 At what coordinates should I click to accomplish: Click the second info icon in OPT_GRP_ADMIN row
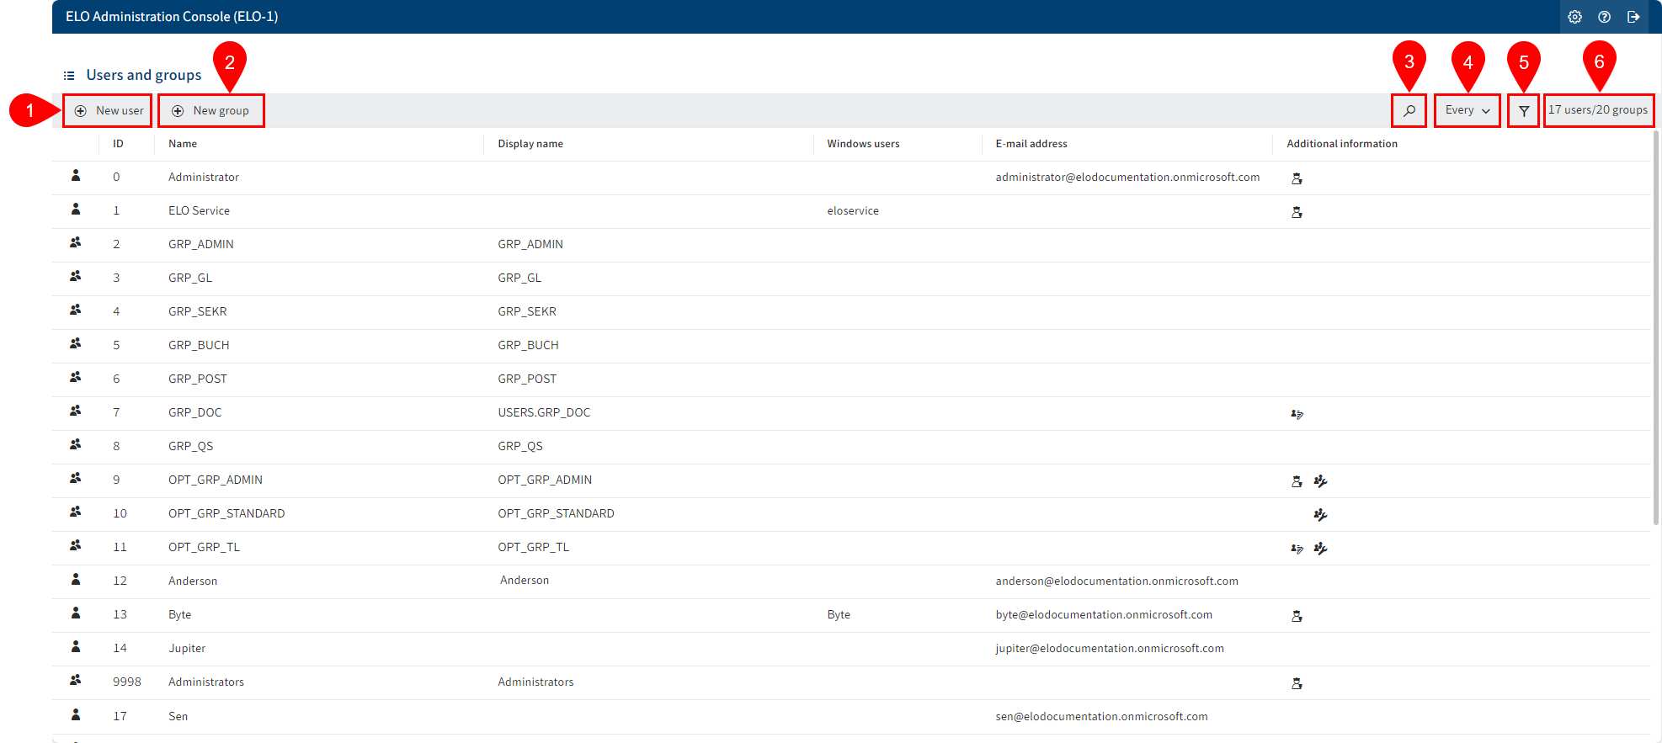(x=1320, y=481)
